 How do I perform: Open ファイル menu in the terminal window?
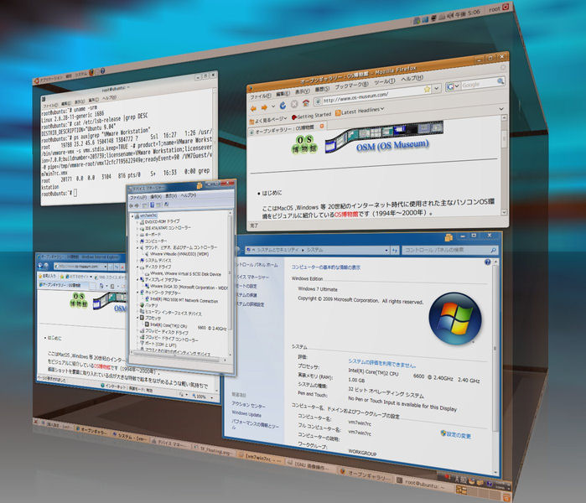tap(50, 106)
